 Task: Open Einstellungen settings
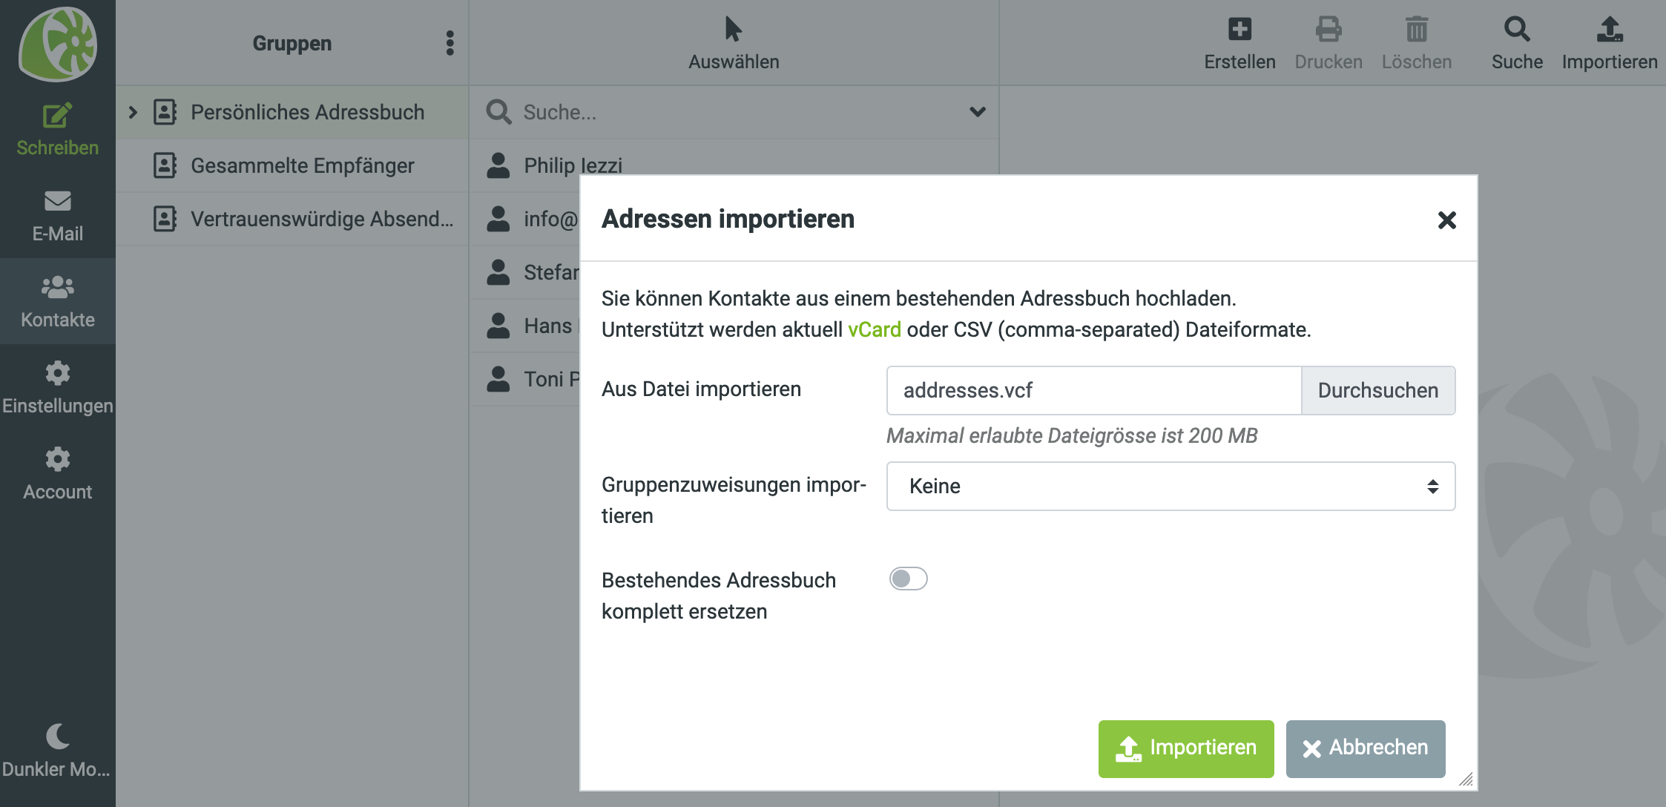coord(58,388)
